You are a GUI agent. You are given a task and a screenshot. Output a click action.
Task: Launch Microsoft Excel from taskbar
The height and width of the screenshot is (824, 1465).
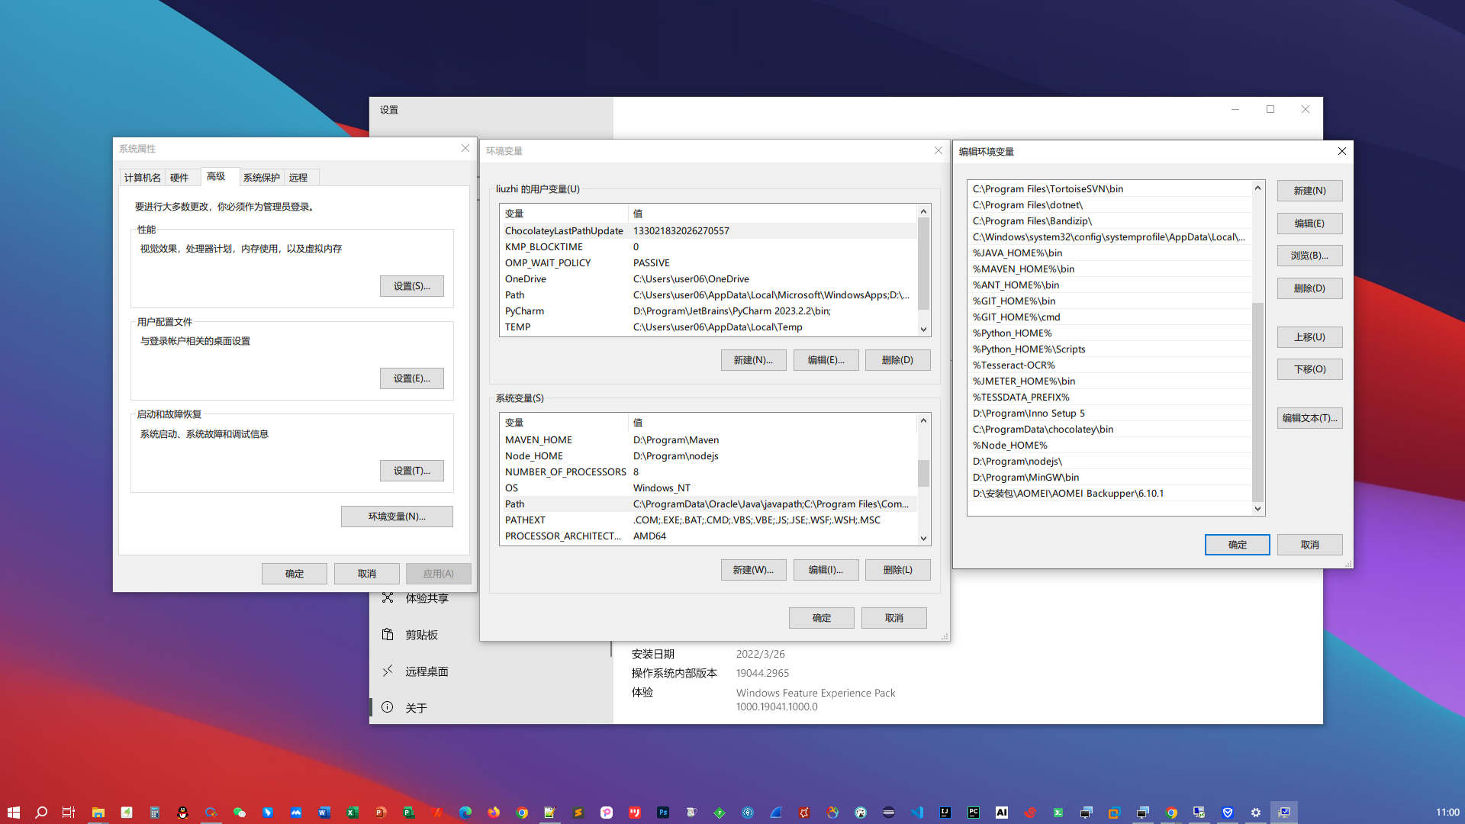click(x=352, y=813)
